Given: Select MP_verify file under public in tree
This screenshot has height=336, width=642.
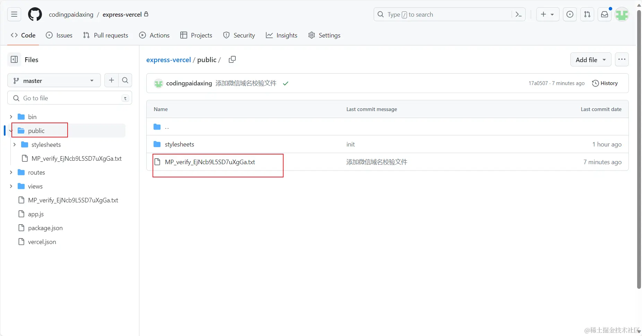Looking at the screenshot, I should click(x=77, y=158).
